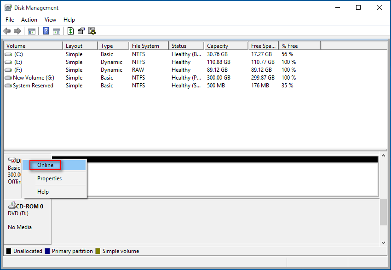
Task: Sort by the Capacity column header
Action: tap(218, 46)
